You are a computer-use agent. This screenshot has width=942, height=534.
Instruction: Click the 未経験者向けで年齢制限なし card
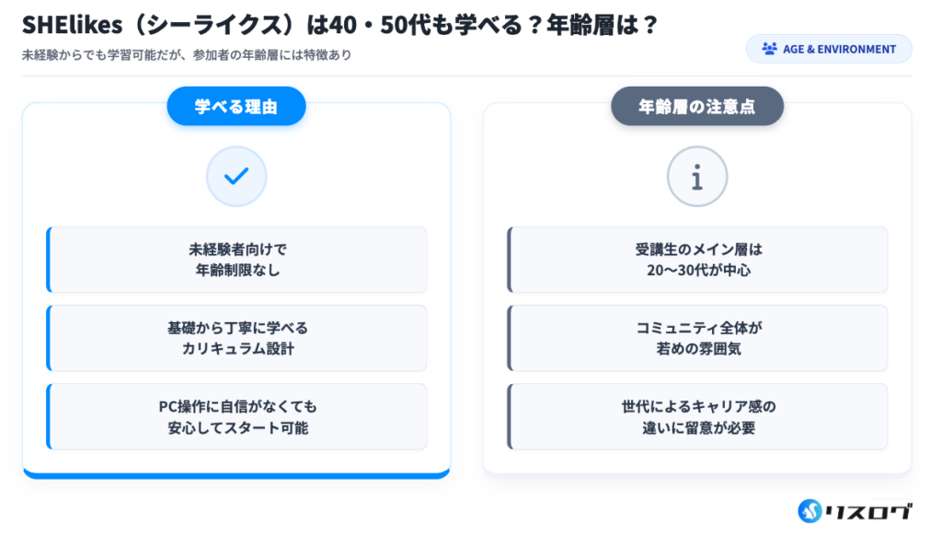point(236,260)
